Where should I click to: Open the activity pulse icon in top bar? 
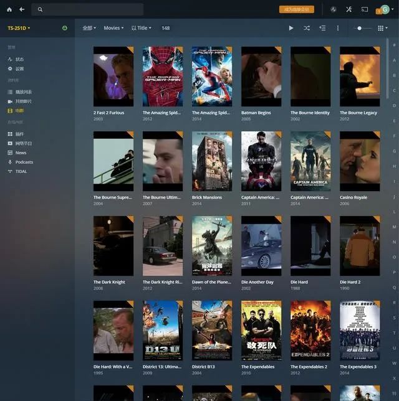pyautogui.click(x=333, y=9)
